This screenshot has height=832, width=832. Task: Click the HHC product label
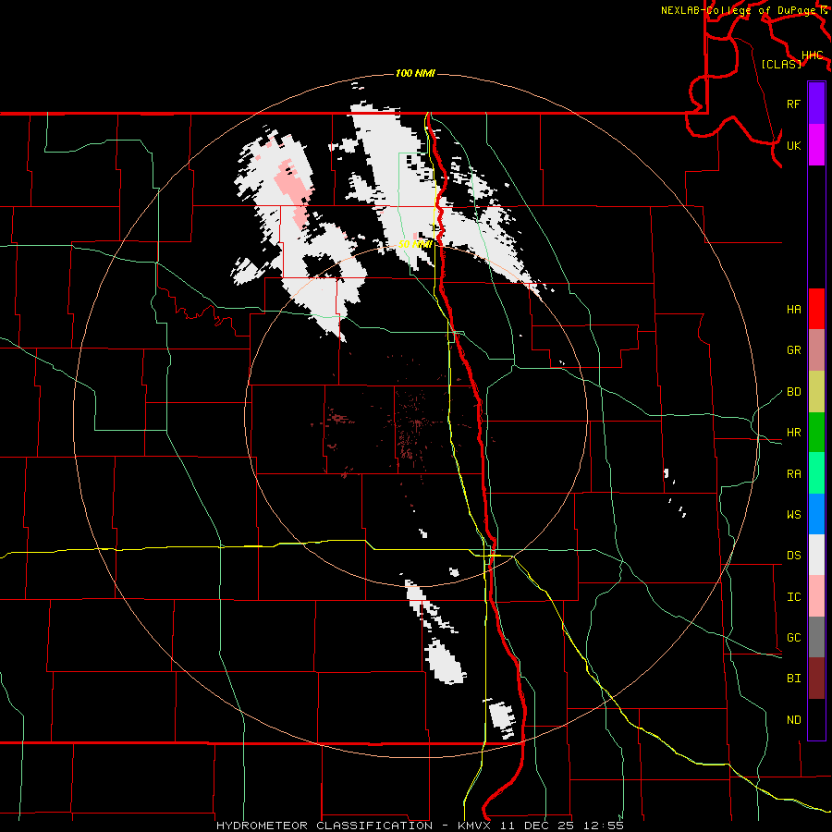tap(813, 55)
